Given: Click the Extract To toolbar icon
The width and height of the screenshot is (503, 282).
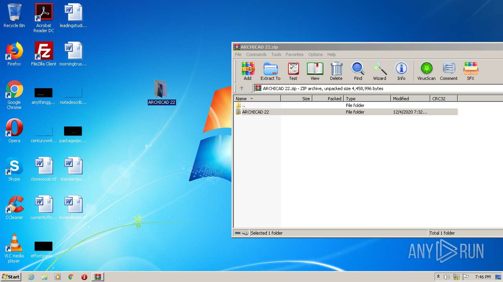Looking at the screenshot, I should [270, 71].
